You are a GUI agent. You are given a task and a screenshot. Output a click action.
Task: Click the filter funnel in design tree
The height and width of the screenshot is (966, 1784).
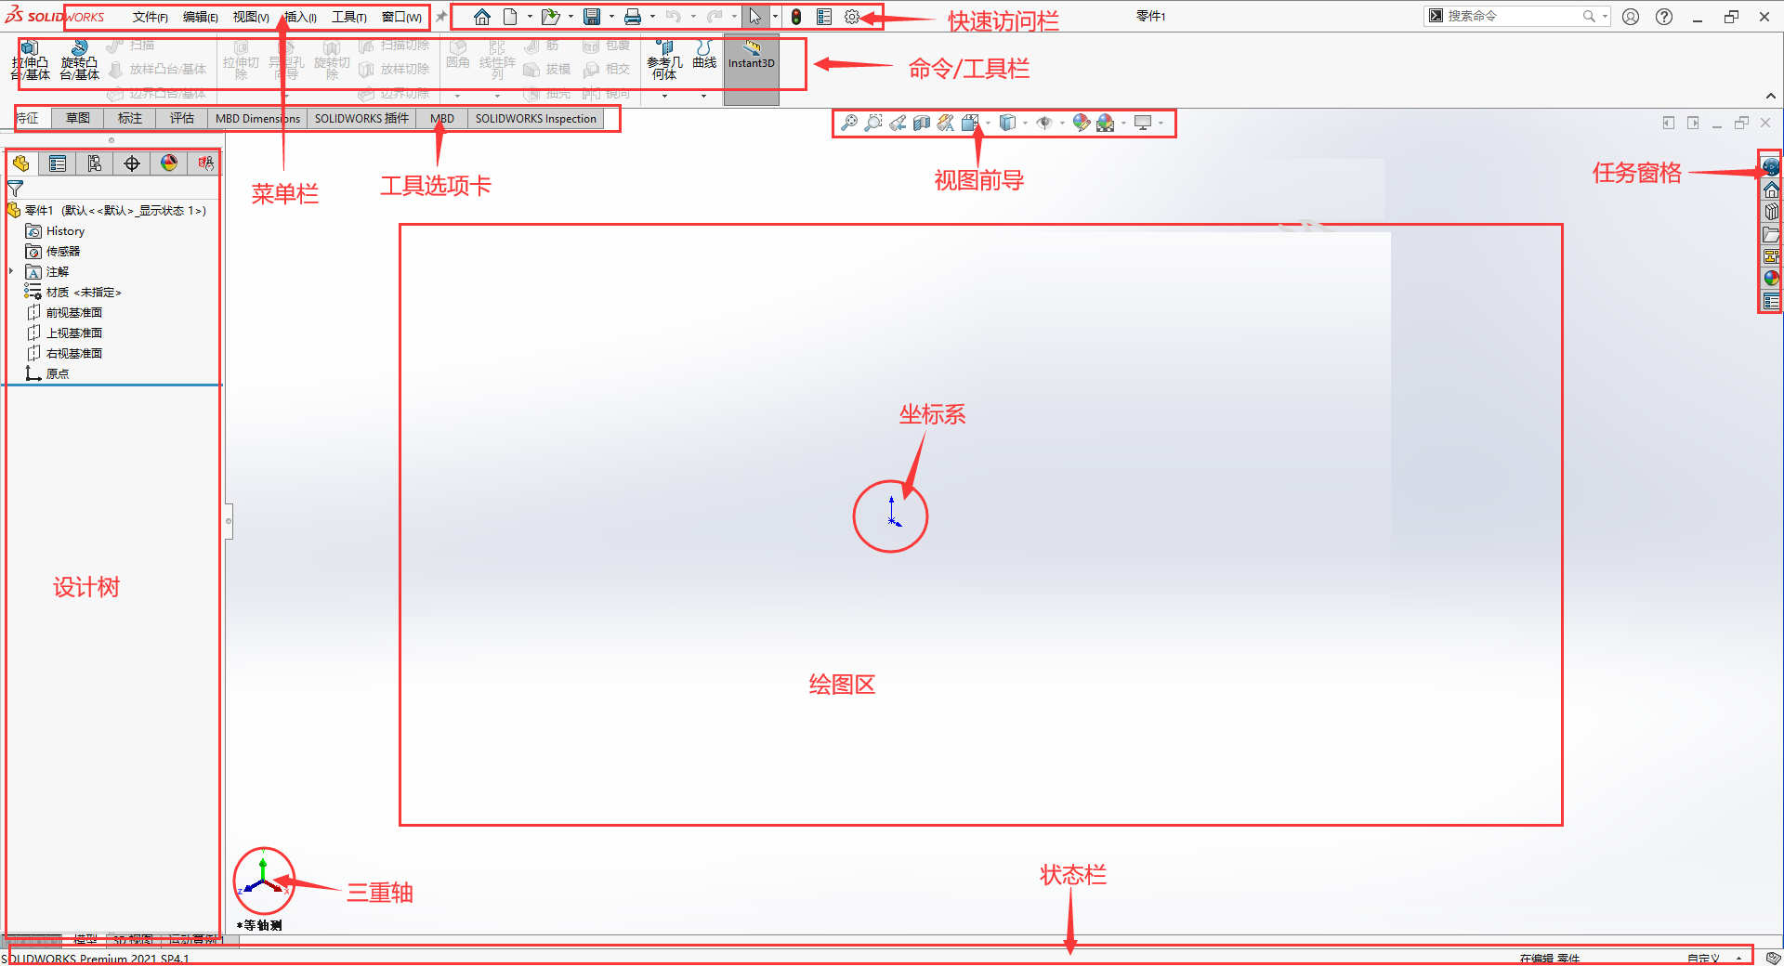pos(15,189)
